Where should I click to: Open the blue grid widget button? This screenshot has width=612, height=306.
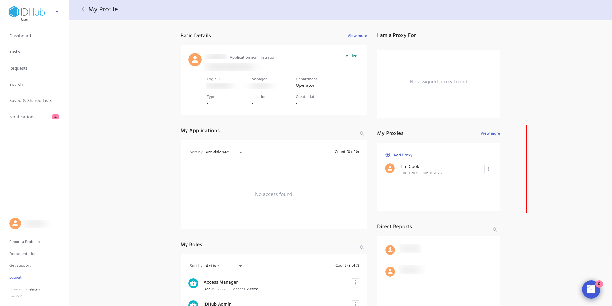point(591,289)
